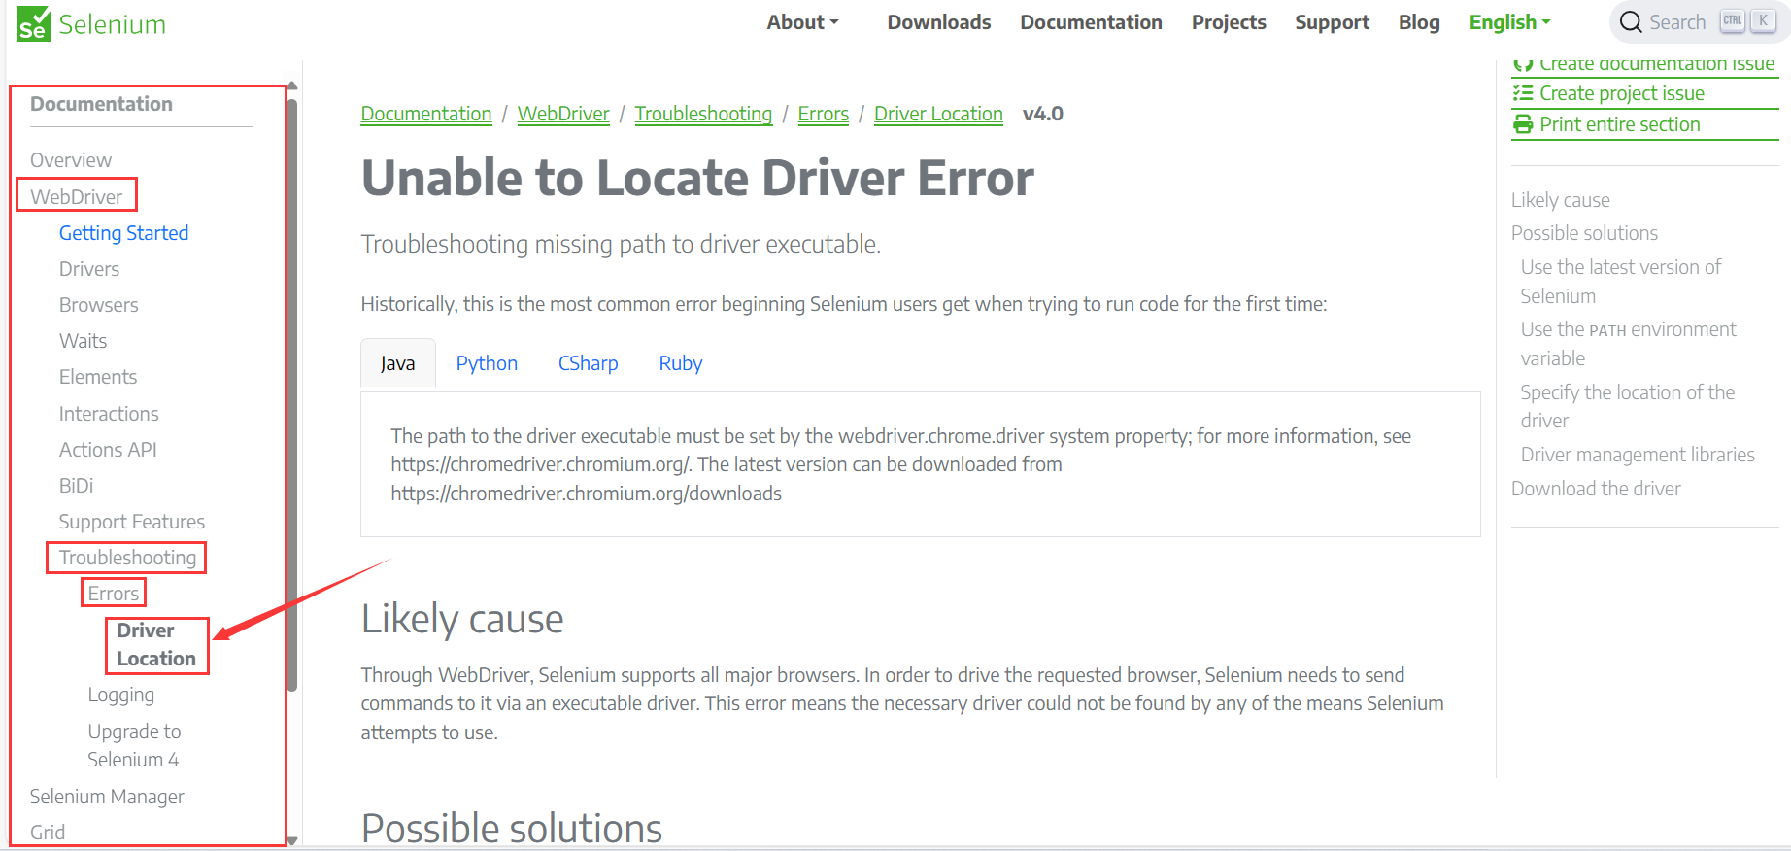Jump to Possible solutions in table of contents
Viewport: 1791px width, 851px height.
click(1584, 233)
